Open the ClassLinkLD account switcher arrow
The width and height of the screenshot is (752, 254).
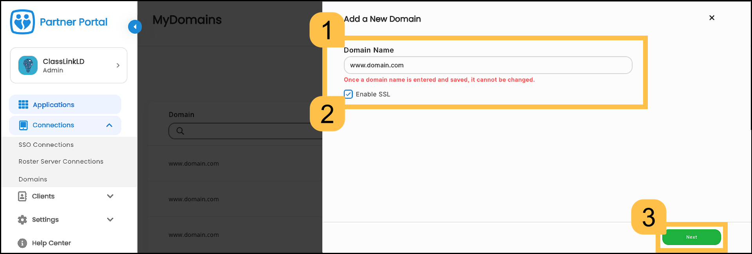coord(118,65)
